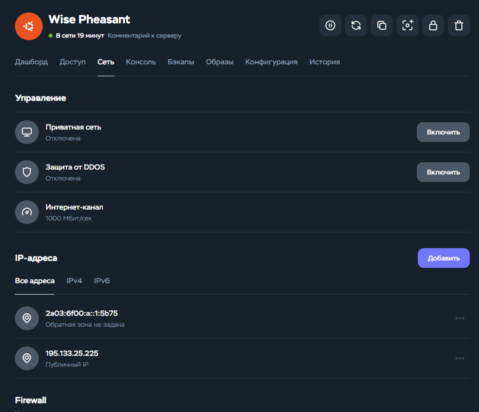Click the Интернет-канал speedometer icon
The width and height of the screenshot is (479, 412).
point(27,212)
